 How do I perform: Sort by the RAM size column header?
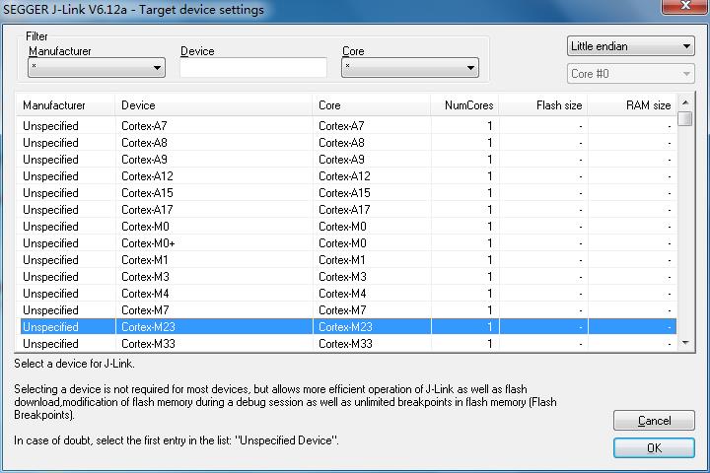[x=632, y=105]
